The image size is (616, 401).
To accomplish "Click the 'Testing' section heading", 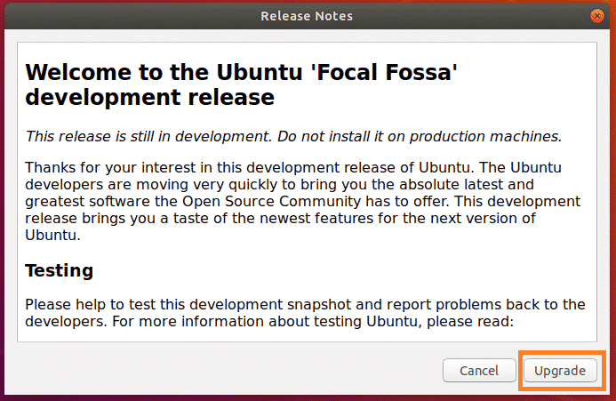I will click(59, 270).
